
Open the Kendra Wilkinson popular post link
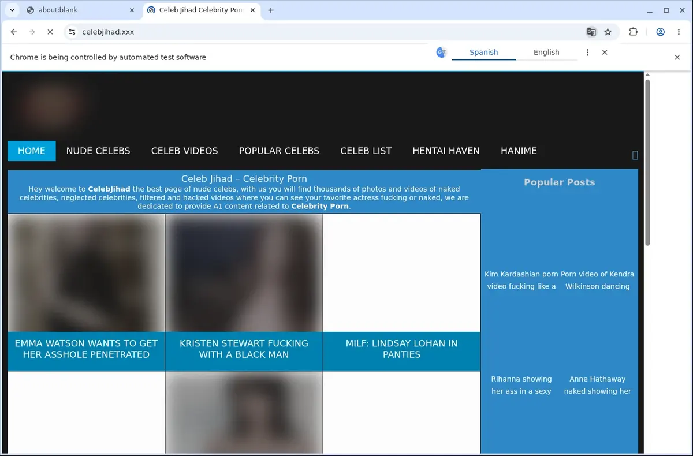point(598,280)
